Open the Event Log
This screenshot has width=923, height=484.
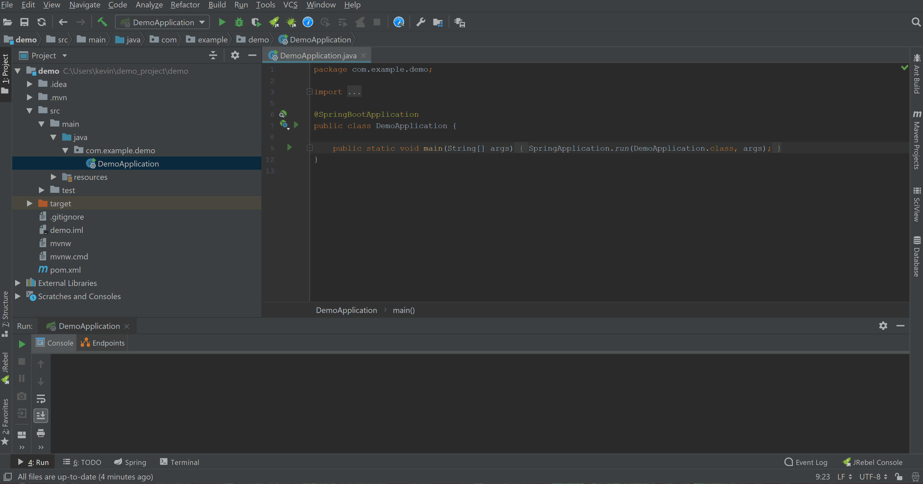806,462
